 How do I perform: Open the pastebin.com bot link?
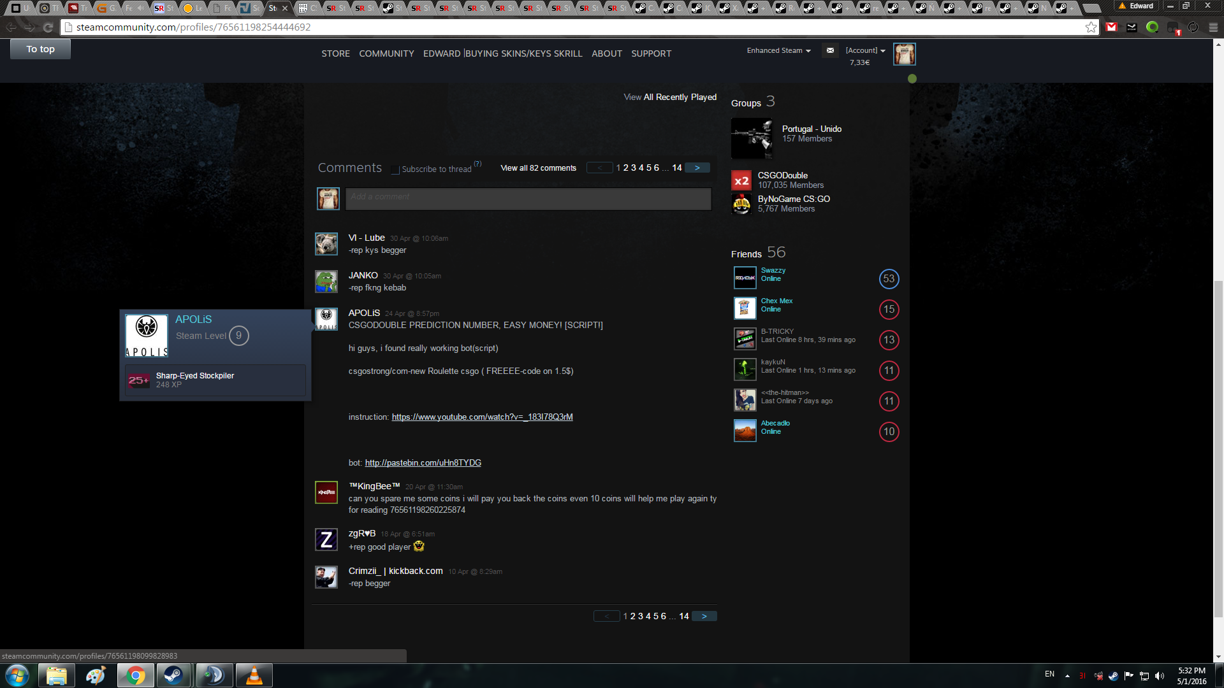[423, 463]
